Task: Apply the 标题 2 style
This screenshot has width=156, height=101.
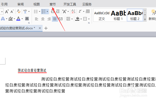Action: pyautogui.click(x=135, y=15)
